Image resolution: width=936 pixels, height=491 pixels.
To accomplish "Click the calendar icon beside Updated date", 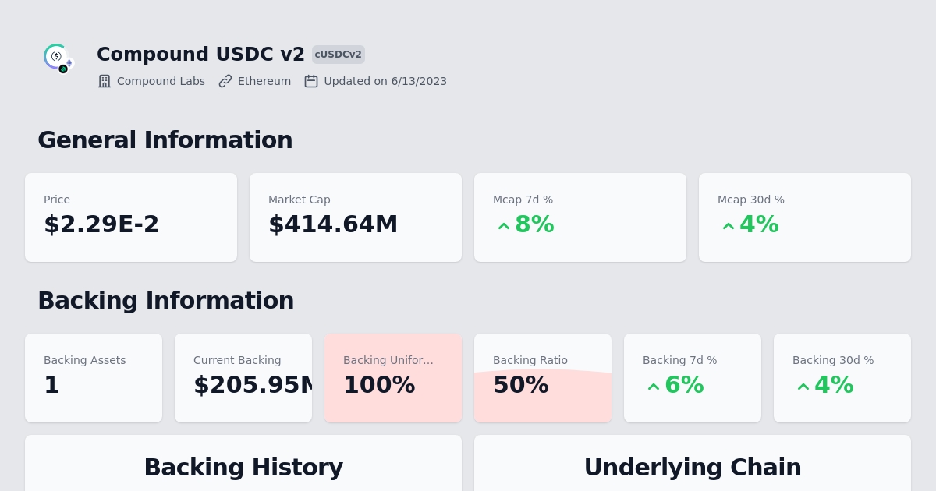I will click(311, 81).
